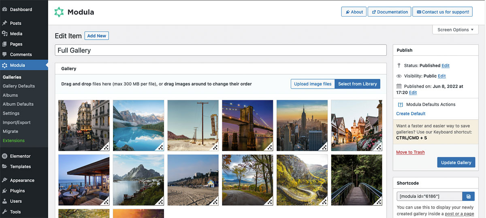Screen dimensions: 486x218
Task: Edit the Public visibility link
Action: click(441, 76)
